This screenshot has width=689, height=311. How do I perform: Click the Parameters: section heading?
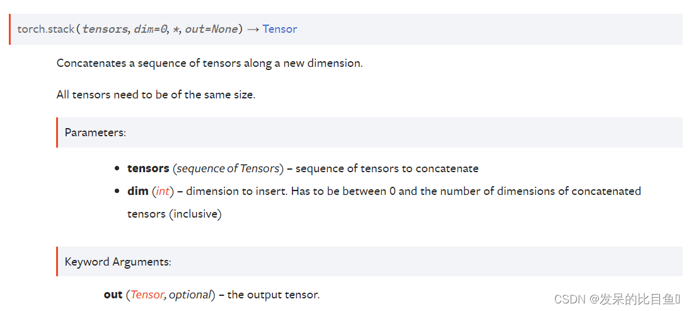pyautogui.click(x=95, y=132)
